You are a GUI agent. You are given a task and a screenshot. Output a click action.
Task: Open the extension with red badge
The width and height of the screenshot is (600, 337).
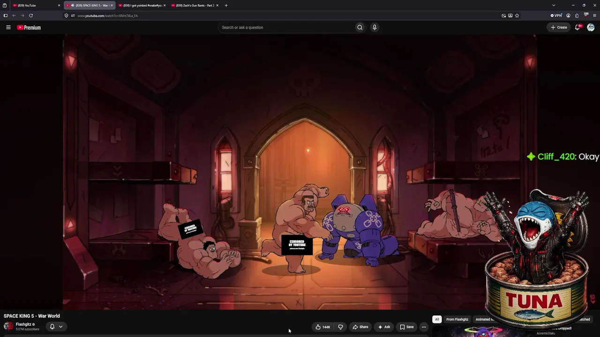click(586, 15)
